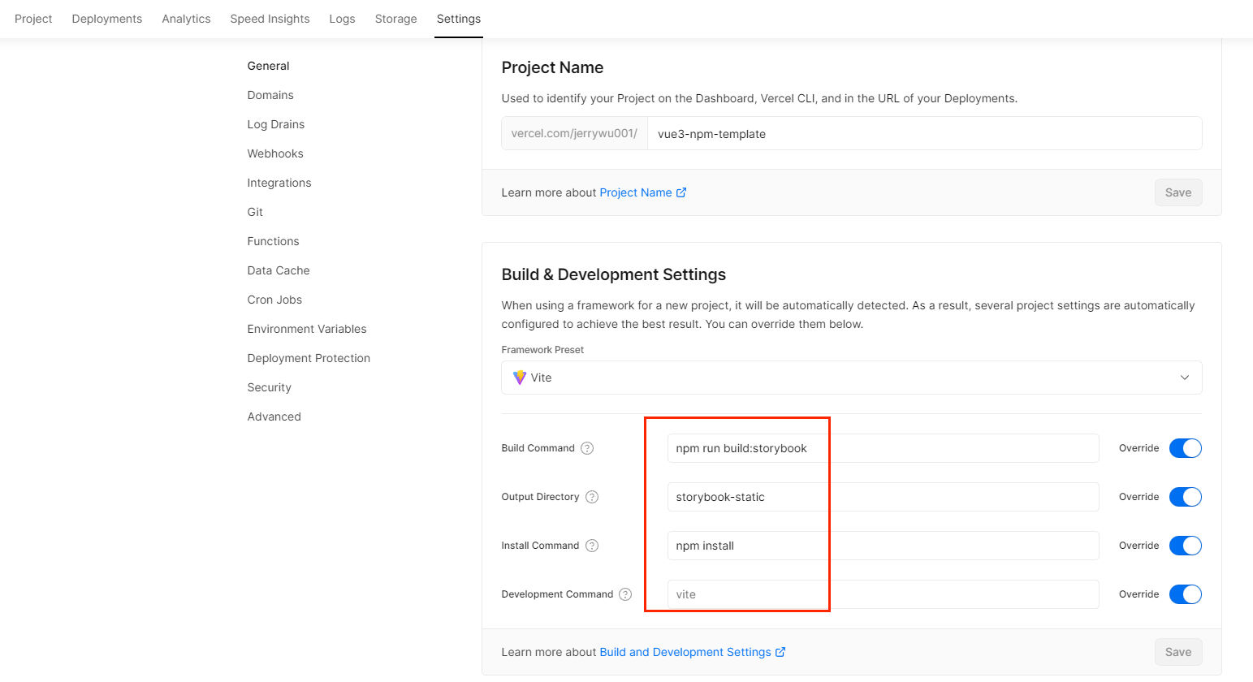
Task: Open the Build and Development Settings link
Action: tap(685, 652)
